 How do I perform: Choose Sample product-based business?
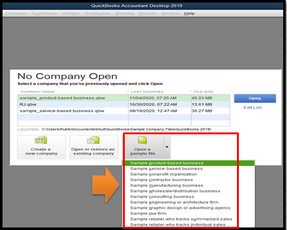[189, 163]
